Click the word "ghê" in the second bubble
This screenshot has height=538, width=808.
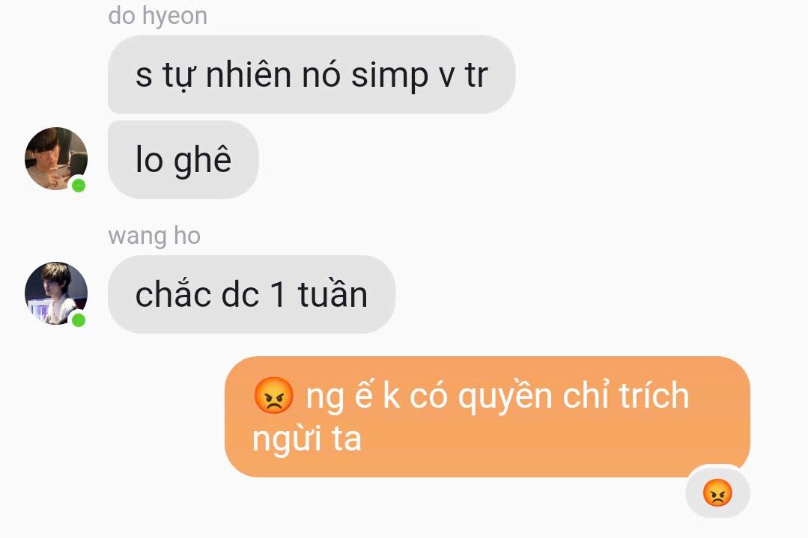(202, 161)
